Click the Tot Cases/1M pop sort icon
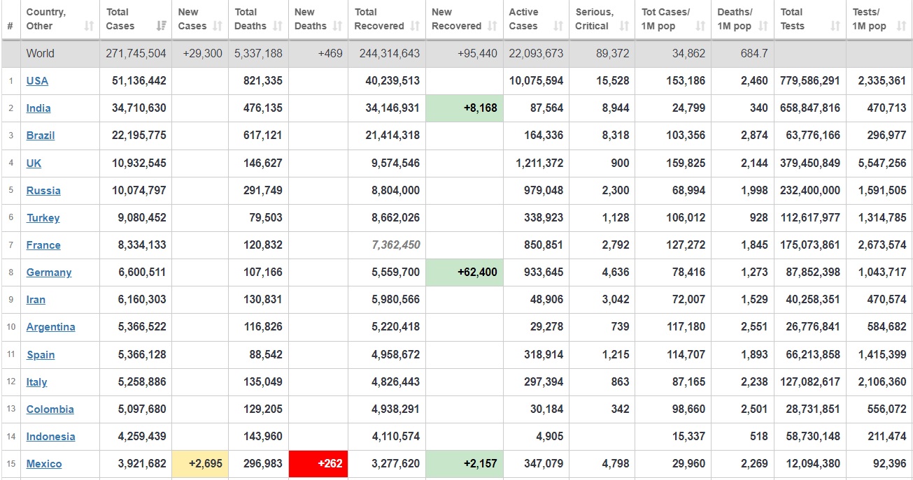This screenshot has height=480, width=913. [700, 26]
